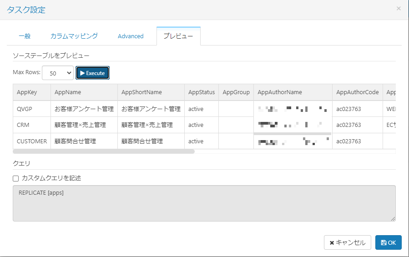Switch to the 一般 tab
The width and height of the screenshot is (409, 257).
tap(25, 36)
